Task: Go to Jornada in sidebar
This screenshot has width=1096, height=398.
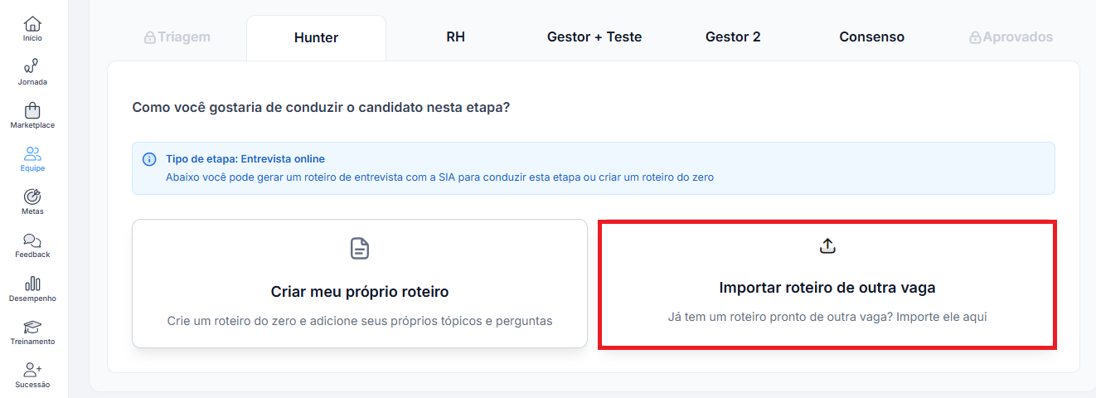Action: click(32, 68)
